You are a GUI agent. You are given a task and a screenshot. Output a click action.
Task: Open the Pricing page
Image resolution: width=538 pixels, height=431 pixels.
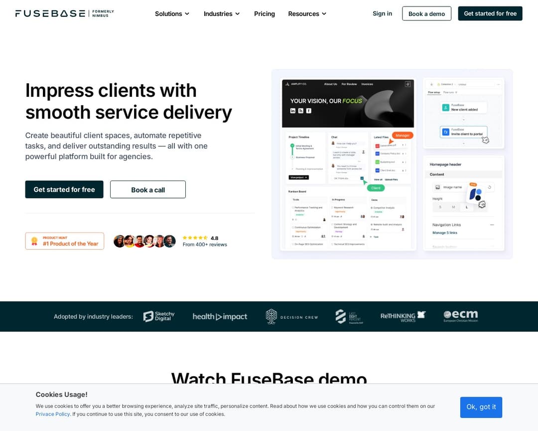264,14
